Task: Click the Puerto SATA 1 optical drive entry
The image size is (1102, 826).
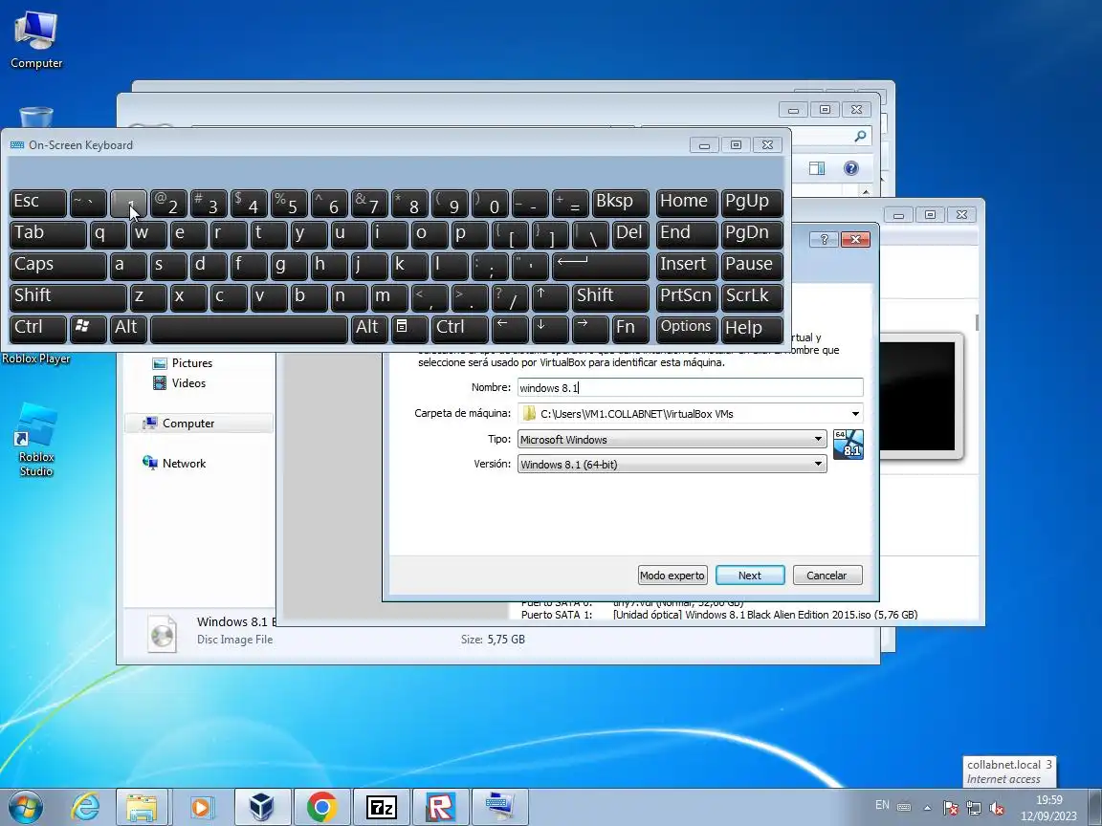Action: (719, 615)
